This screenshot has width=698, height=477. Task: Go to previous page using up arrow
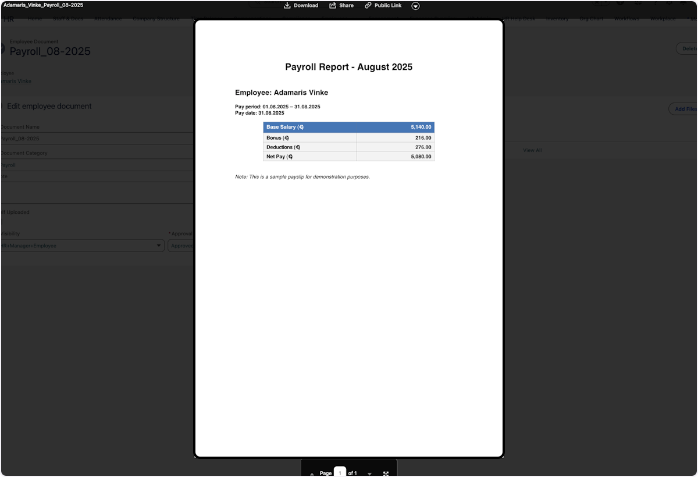[x=312, y=474]
